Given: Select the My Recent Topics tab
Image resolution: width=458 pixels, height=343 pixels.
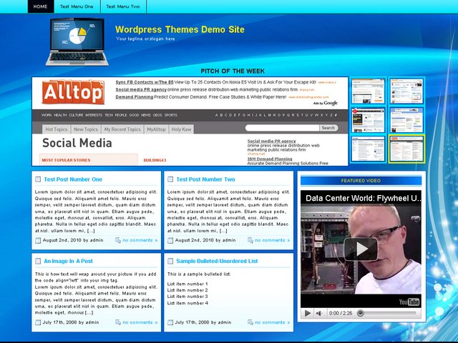Looking at the screenshot, I should [122, 129].
